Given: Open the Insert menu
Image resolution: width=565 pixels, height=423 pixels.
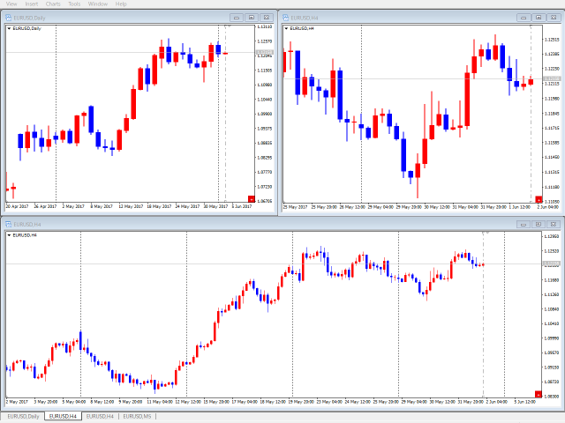Looking at the screenshot, I should [32, 4].
